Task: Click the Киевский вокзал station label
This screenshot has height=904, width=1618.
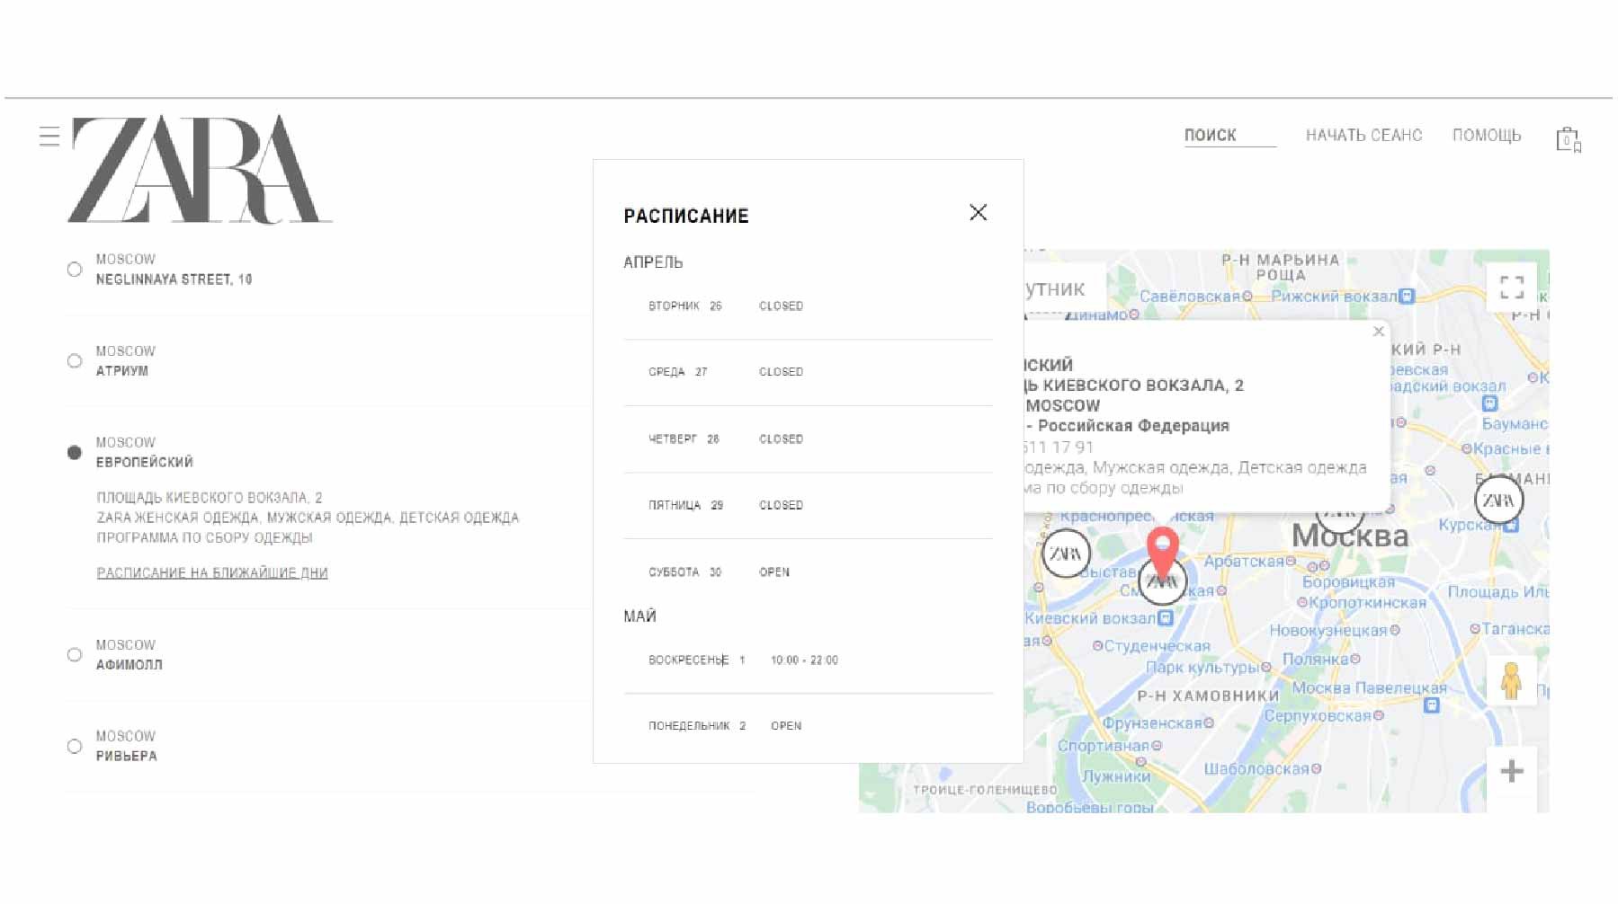Action: 1090,618
